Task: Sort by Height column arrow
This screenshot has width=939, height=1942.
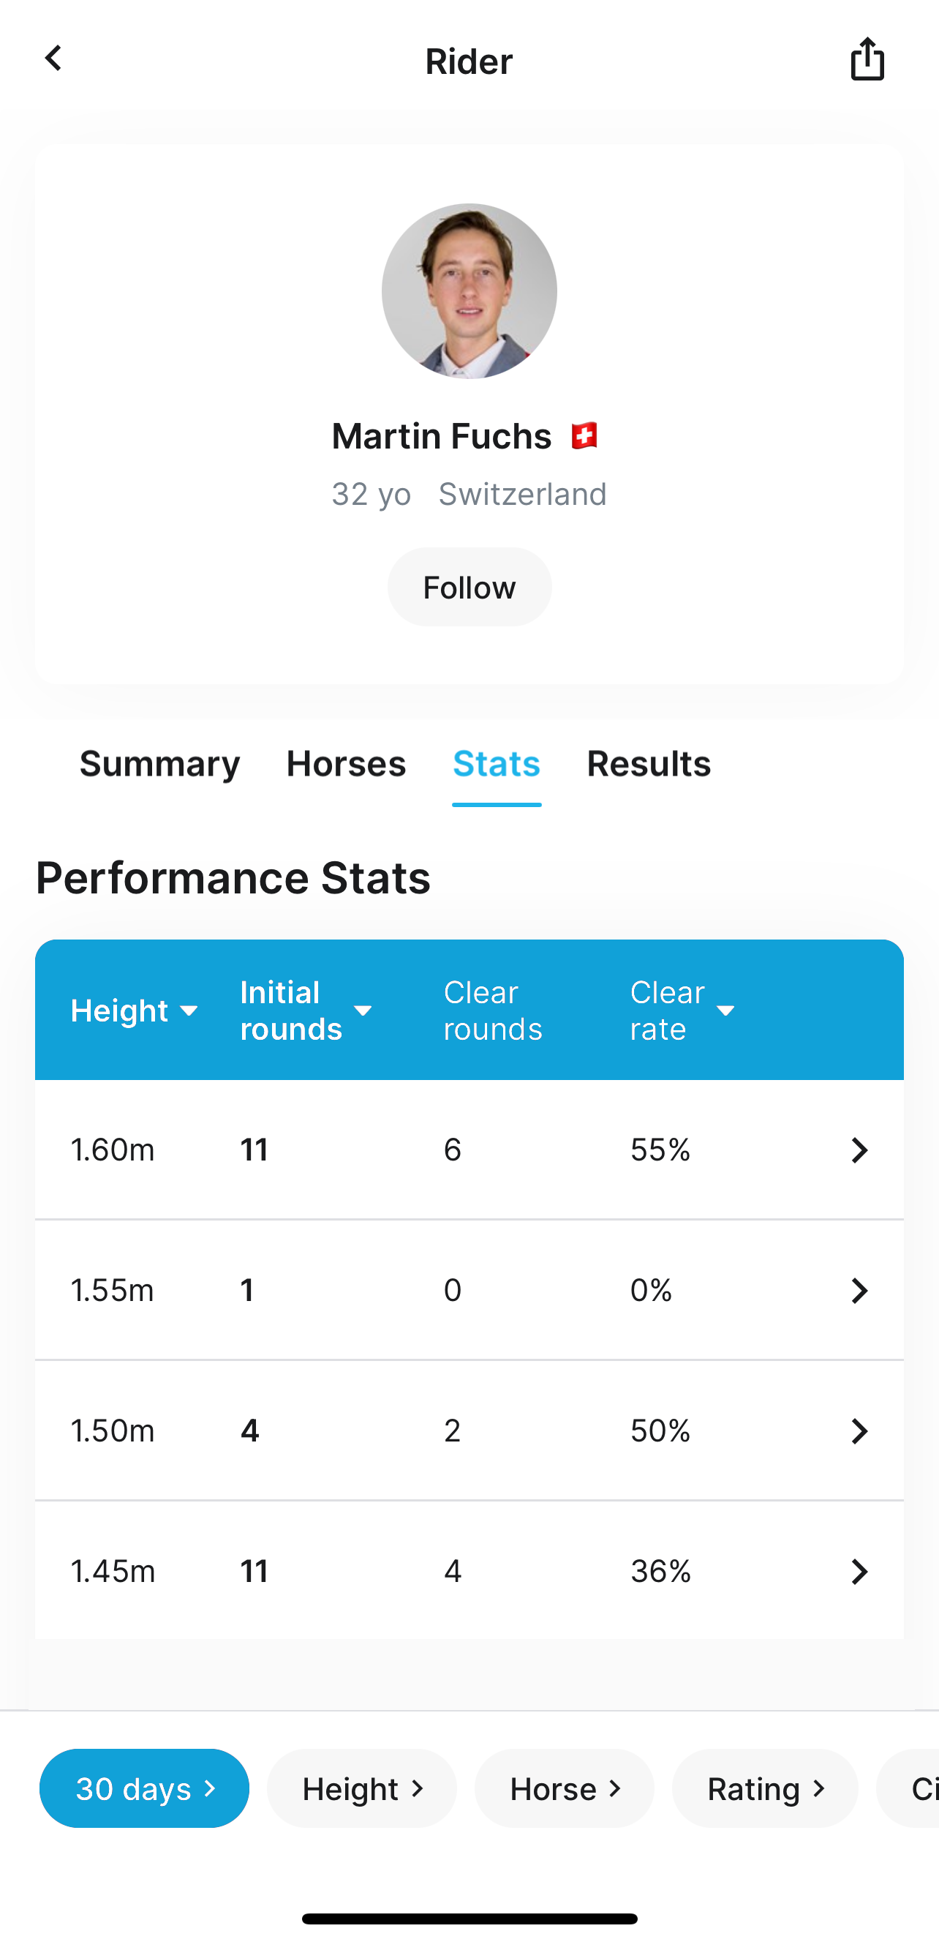Action: click(x=189, y=1011)
